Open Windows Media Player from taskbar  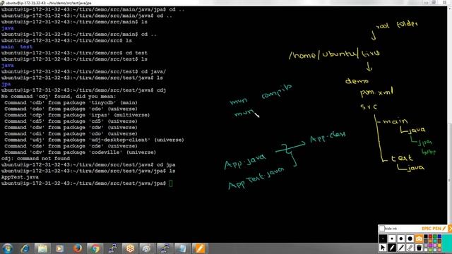coord(59,248)
